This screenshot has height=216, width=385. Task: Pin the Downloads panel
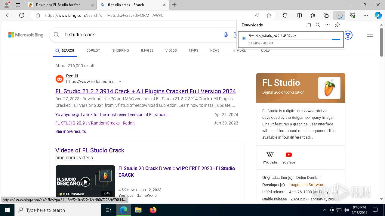click(x=337, y=25)
